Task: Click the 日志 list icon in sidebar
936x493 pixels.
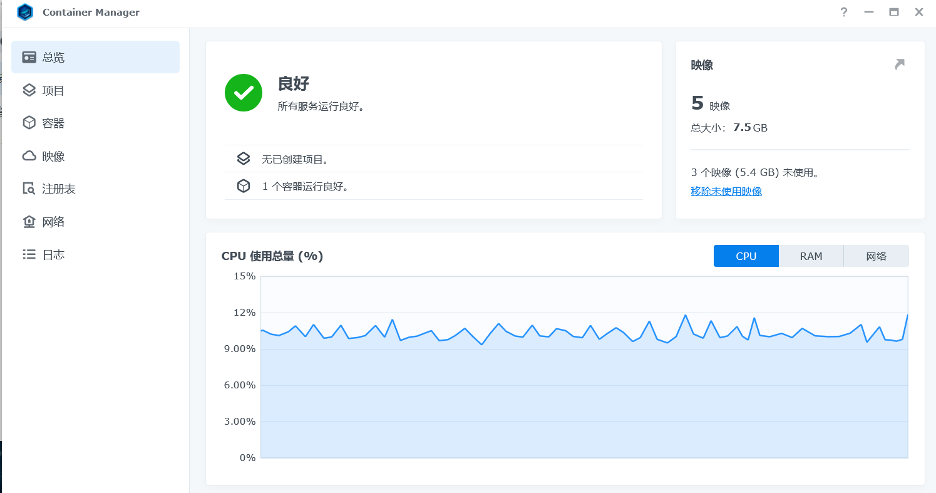Action: [x=29, y=254]
